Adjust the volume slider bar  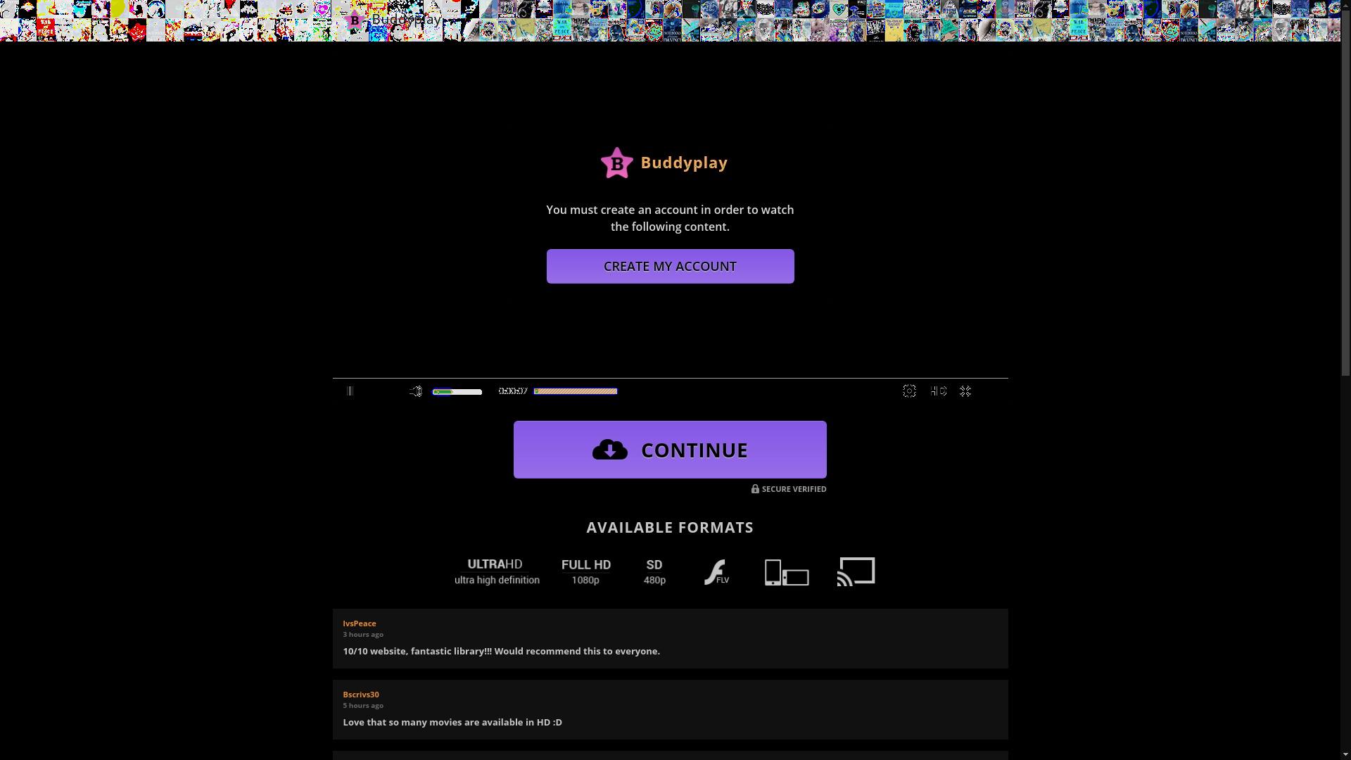[457, 392]
